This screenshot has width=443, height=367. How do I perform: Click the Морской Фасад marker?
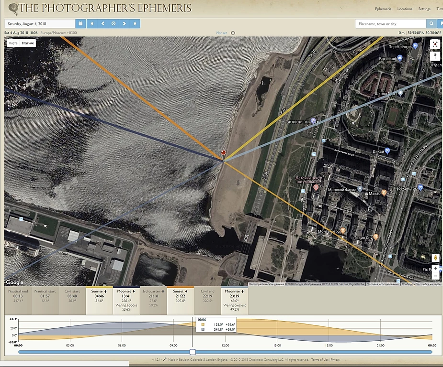pyautogui.click(x=360, y=189)
